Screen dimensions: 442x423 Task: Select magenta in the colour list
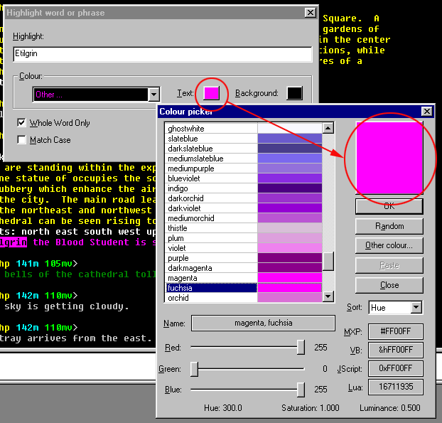[211, 278]
